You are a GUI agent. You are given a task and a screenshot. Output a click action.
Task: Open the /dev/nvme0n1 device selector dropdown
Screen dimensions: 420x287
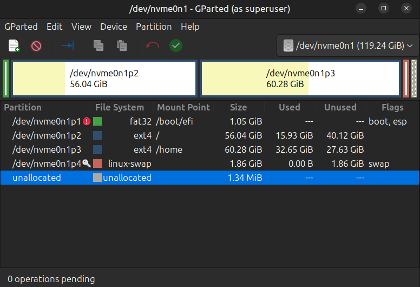(347, 46)
